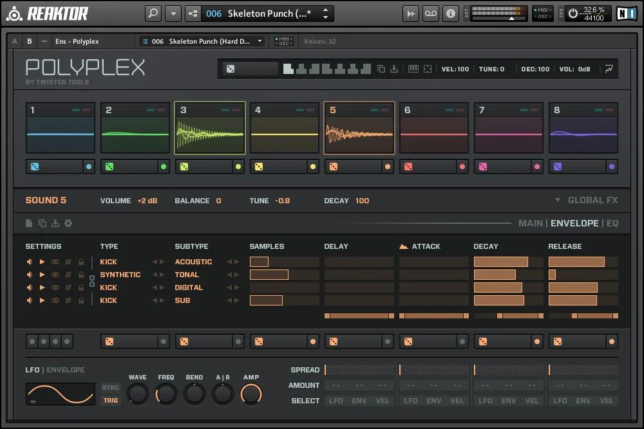Viewport: 644px width, 429px height.
Task: Click the SOUND 5 VOLUME value +2 dB
Action: (x=147, y=201)
